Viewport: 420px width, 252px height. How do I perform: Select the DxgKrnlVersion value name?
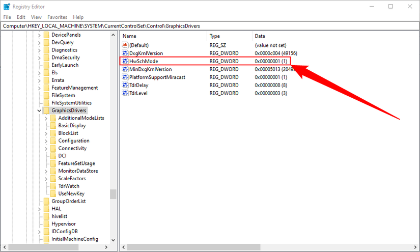[x=146, y=53]
